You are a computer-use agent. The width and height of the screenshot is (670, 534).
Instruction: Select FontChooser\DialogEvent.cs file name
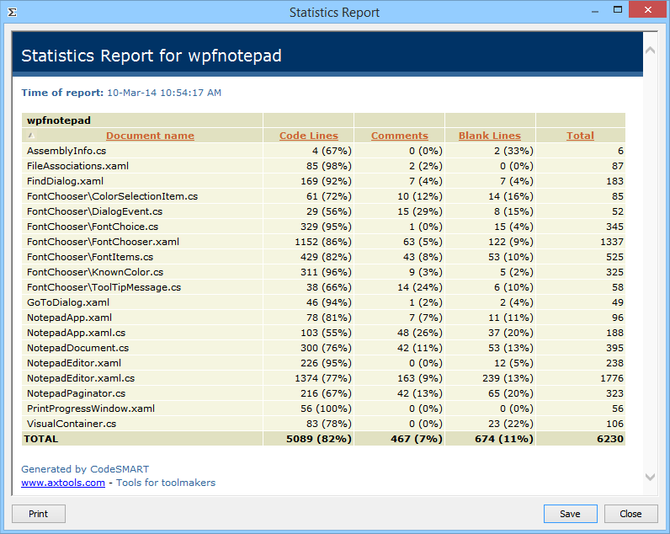coord(94,211)
